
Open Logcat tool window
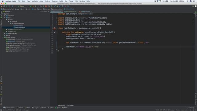click(x=35, y=108)
